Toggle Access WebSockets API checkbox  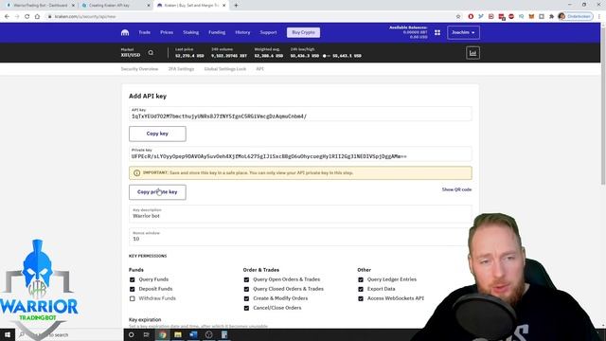(x=361, y=298)
